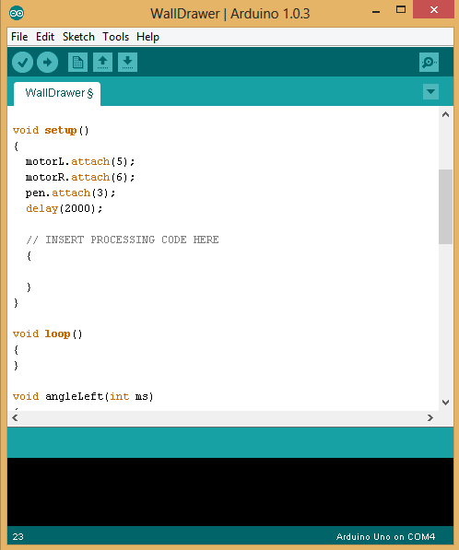Place cursor on 'pen.attach(3);' line
Viewport: 459px width, 550px height.
(x=70, y=193)
